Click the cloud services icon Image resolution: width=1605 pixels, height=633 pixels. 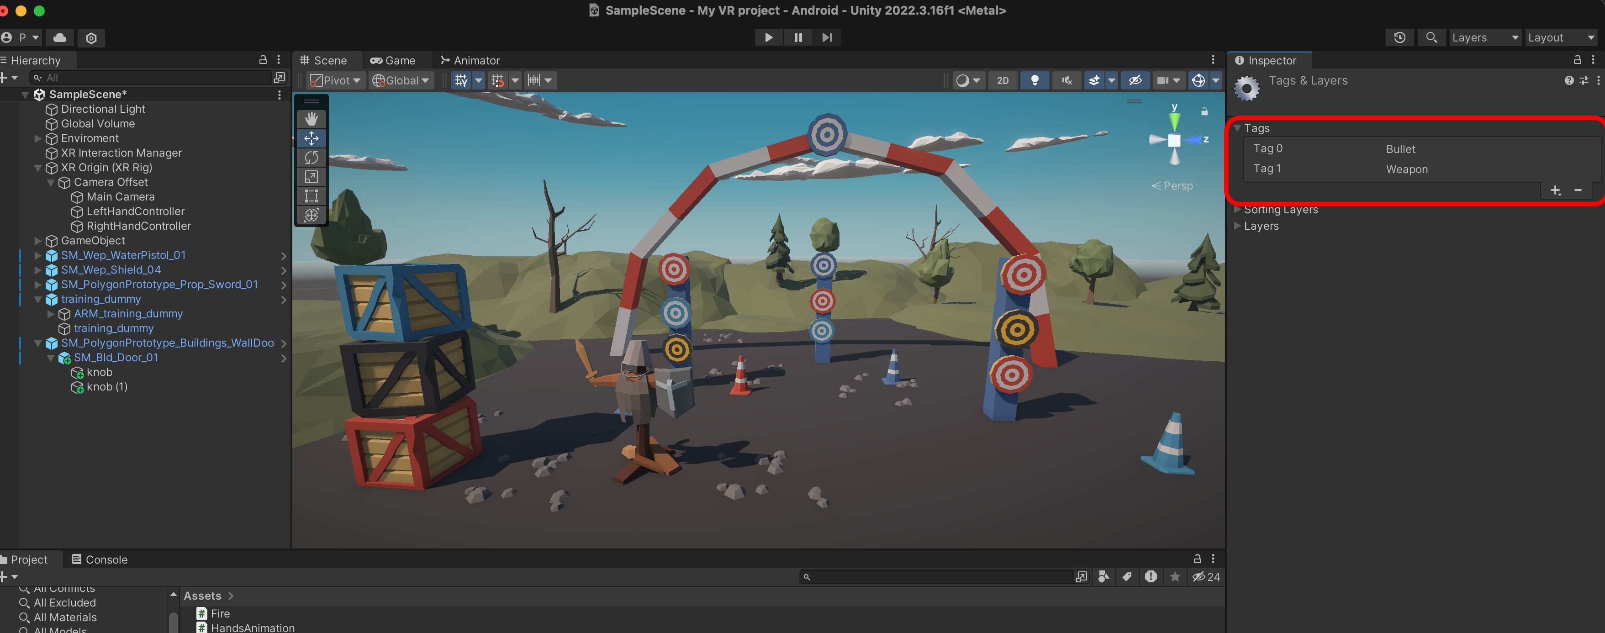(60, 37)
